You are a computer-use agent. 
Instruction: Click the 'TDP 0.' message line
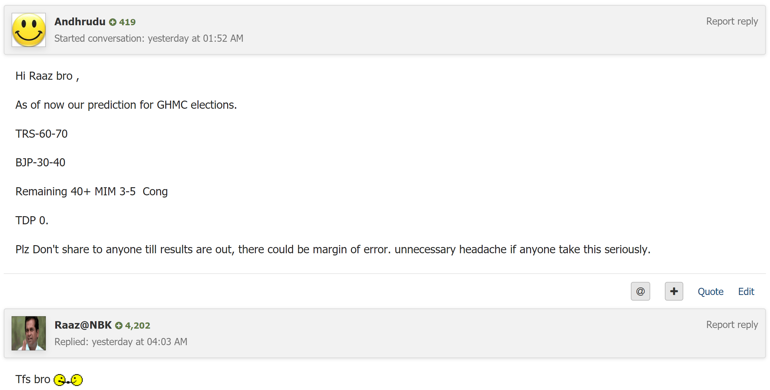[x=32, y=220]
